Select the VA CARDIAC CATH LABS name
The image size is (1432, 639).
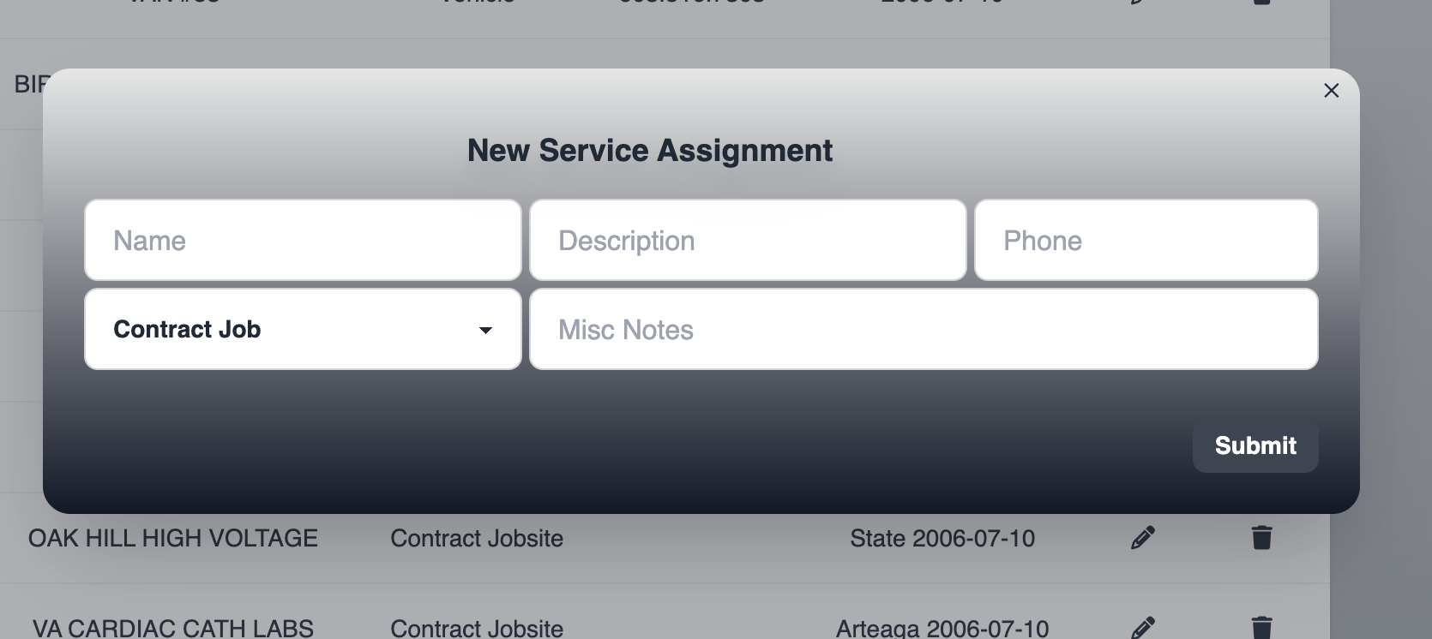173,629
